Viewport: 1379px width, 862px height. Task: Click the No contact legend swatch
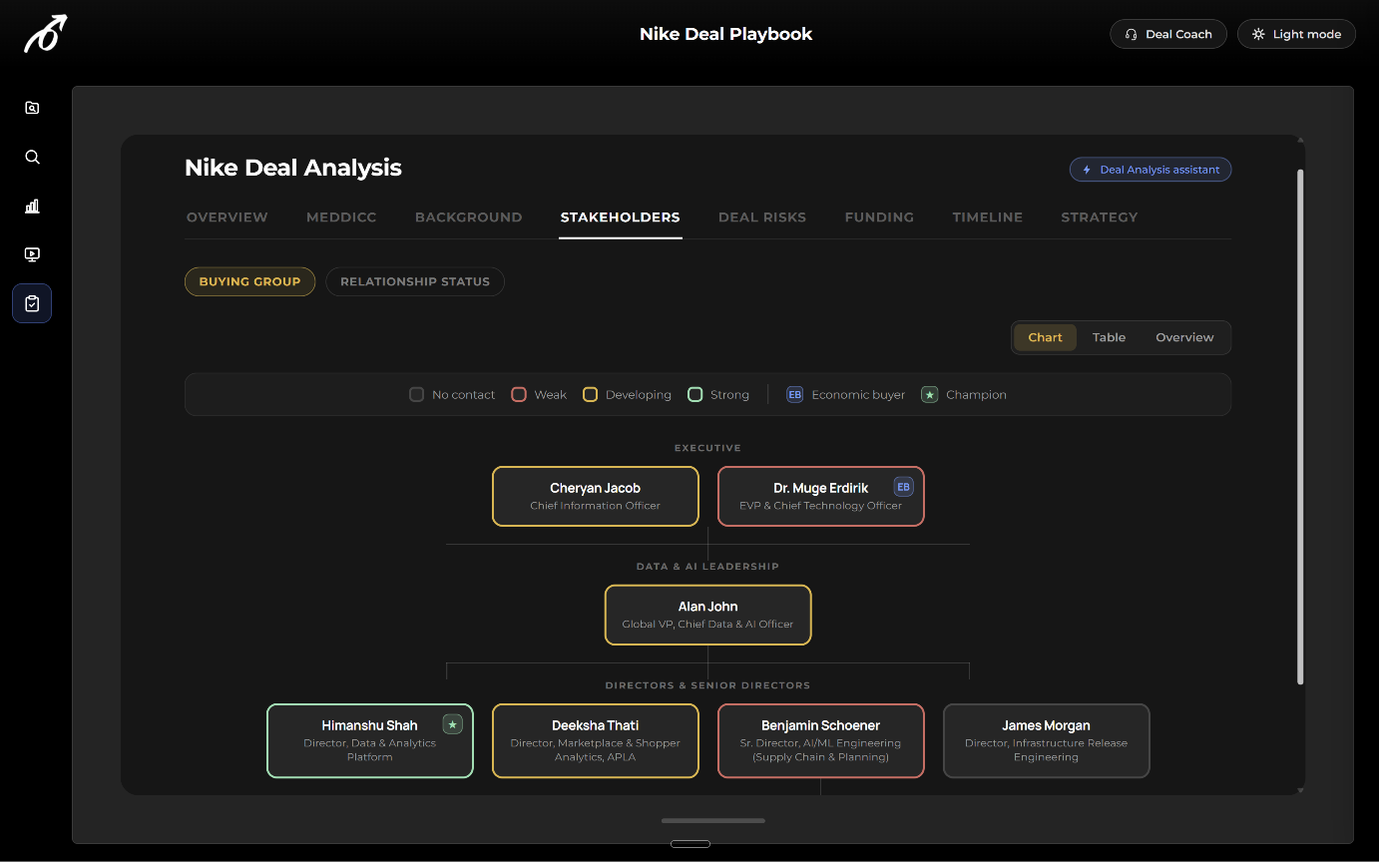coord(417,395)
